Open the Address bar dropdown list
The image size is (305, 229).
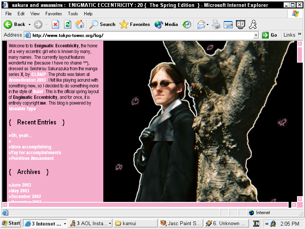tap(256, 35)
